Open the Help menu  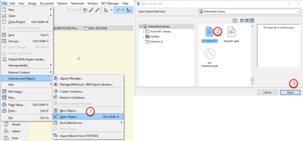coord(125,3)
